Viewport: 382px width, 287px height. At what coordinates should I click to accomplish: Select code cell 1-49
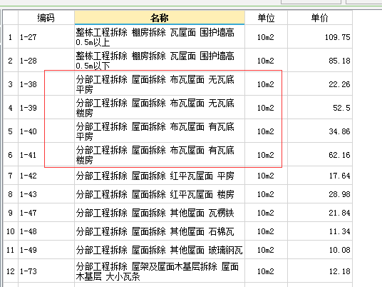click(46, 250)
